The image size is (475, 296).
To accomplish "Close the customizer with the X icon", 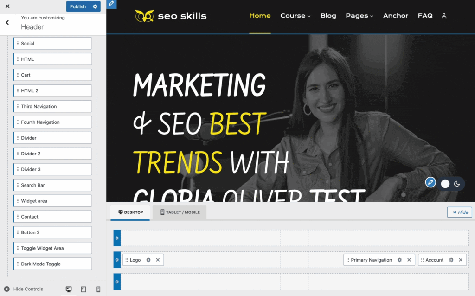I will pyautogui.click(x=7, y=6).
